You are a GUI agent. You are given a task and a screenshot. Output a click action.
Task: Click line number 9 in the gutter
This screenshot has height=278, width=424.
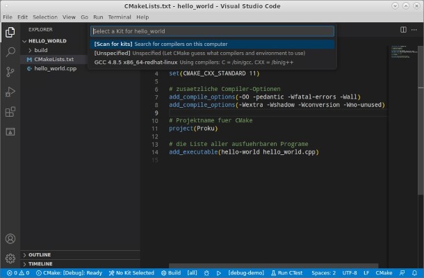click(156, 113)
